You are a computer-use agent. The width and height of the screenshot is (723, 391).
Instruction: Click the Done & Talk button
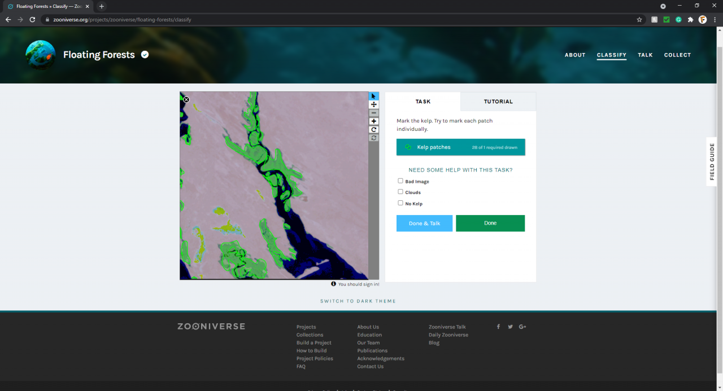424,223
